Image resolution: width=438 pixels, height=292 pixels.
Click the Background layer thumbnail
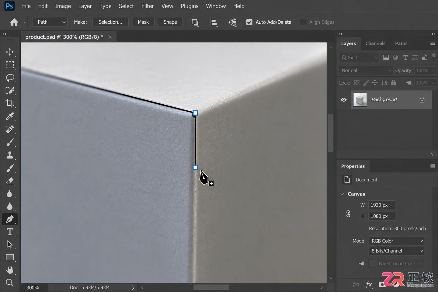click(360, 100)
